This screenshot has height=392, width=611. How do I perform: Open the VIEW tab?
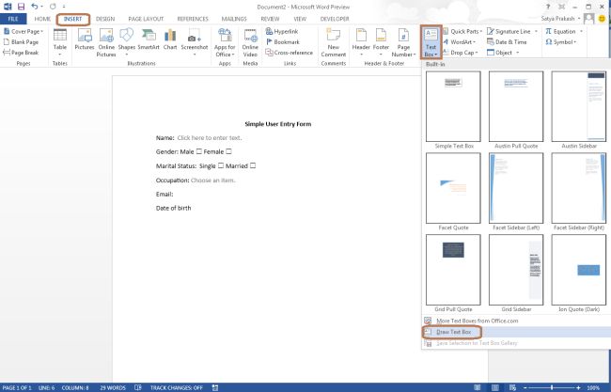pyautogui.click(x=300, y=19)
